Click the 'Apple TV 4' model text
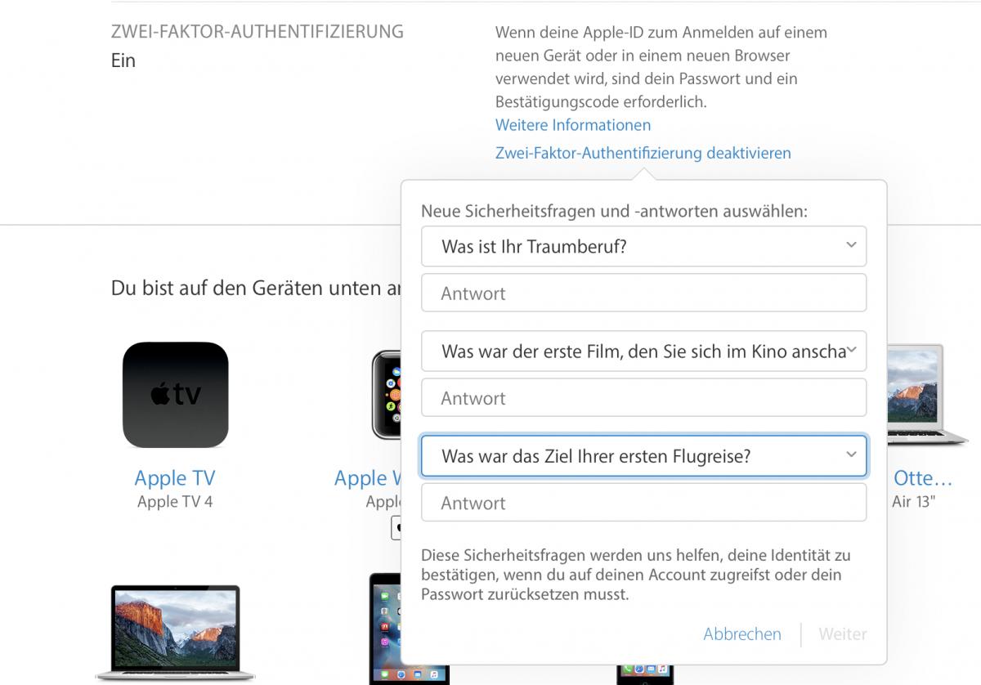 [x=175, y=502]
